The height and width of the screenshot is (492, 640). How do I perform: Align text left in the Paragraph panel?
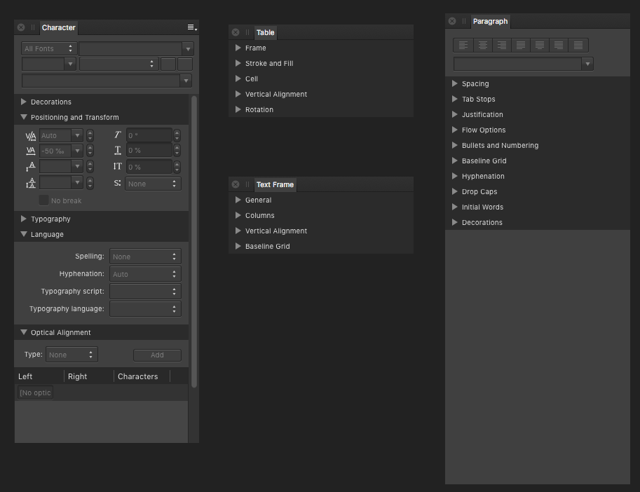point(463,44)
